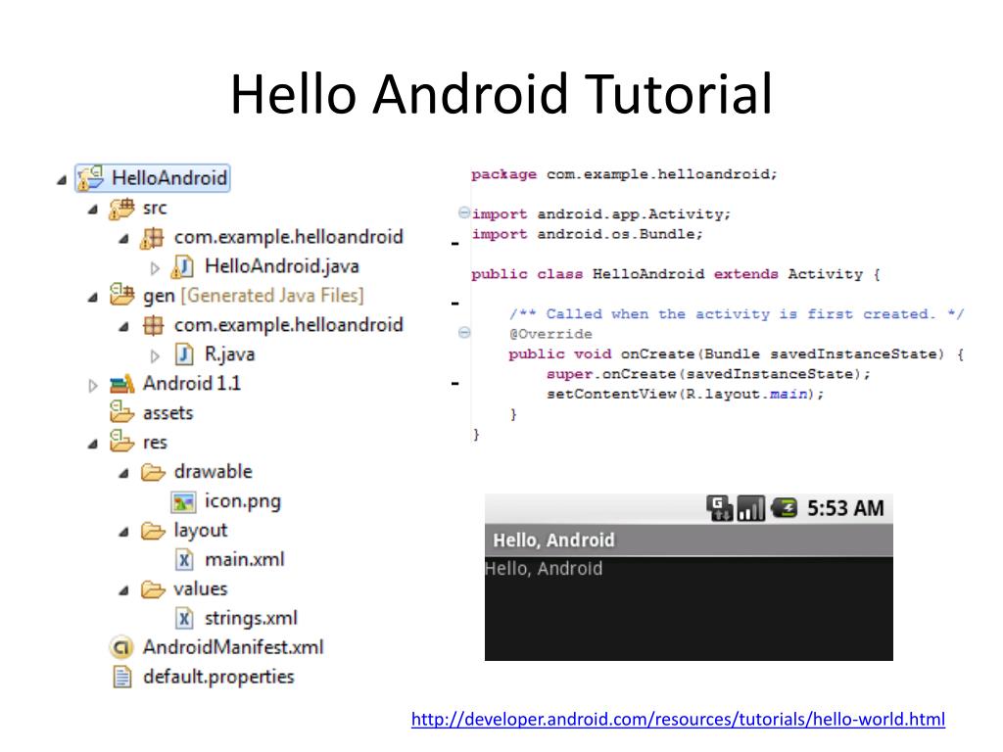Click the emulator battery charging icon
The height and width of the screenshot is (752, 1003).
784,508
